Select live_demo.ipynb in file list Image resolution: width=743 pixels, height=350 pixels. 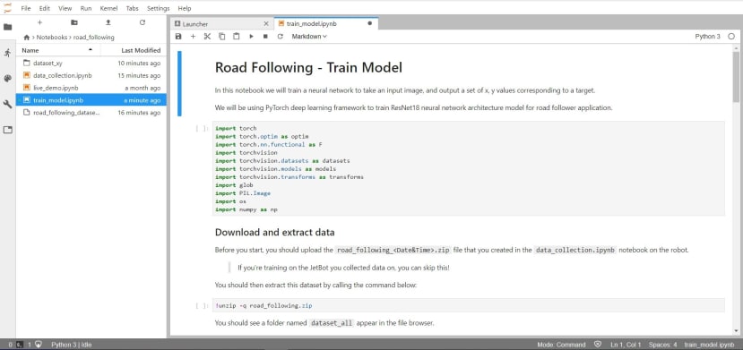click(x=91, y=88)
